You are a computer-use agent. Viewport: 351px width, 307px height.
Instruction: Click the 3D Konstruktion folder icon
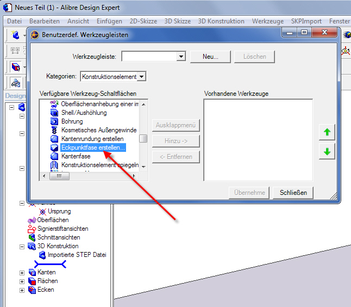(x=32, y=246)
